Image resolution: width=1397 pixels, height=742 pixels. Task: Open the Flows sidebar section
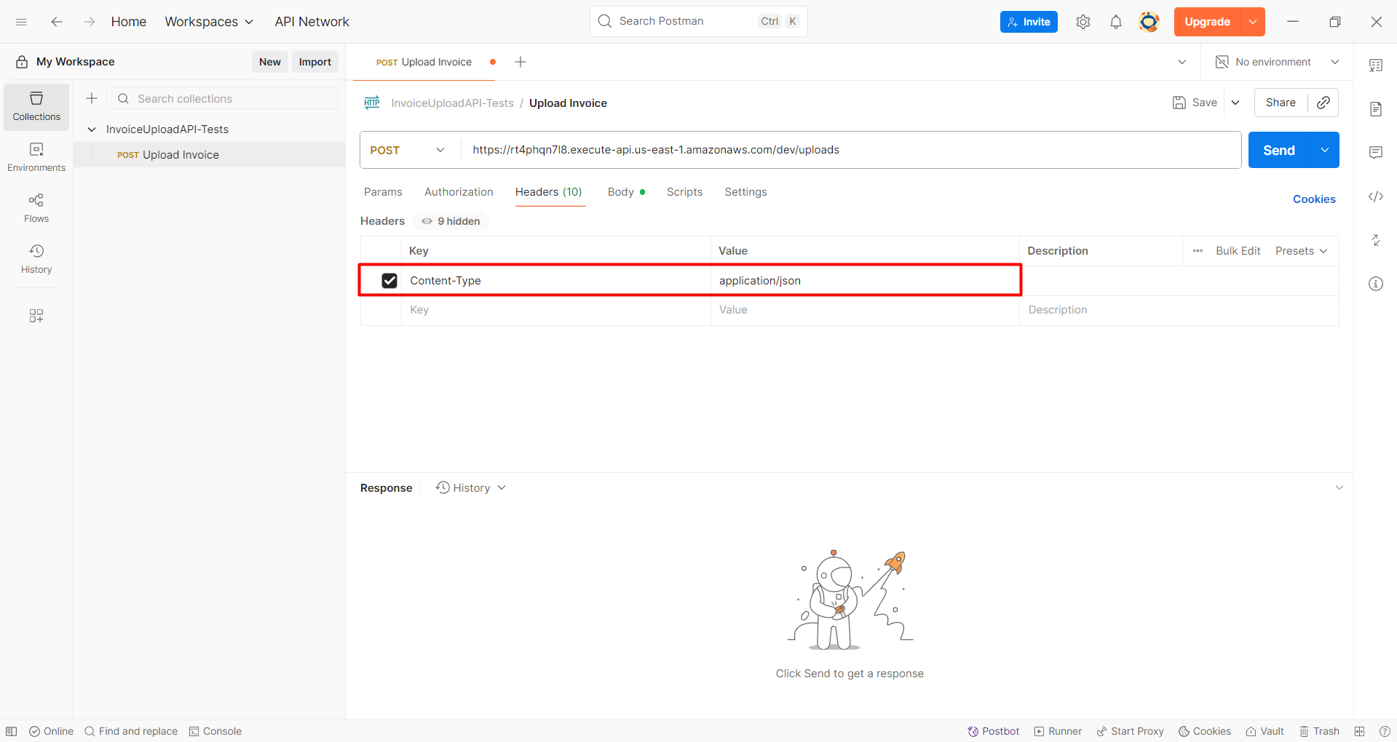36,208
